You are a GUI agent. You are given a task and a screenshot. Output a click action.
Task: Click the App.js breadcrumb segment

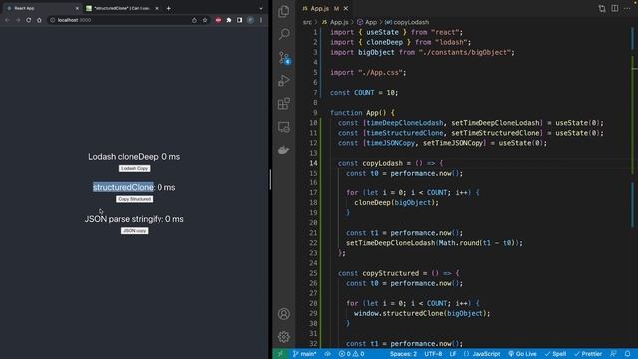coord(335,22)
